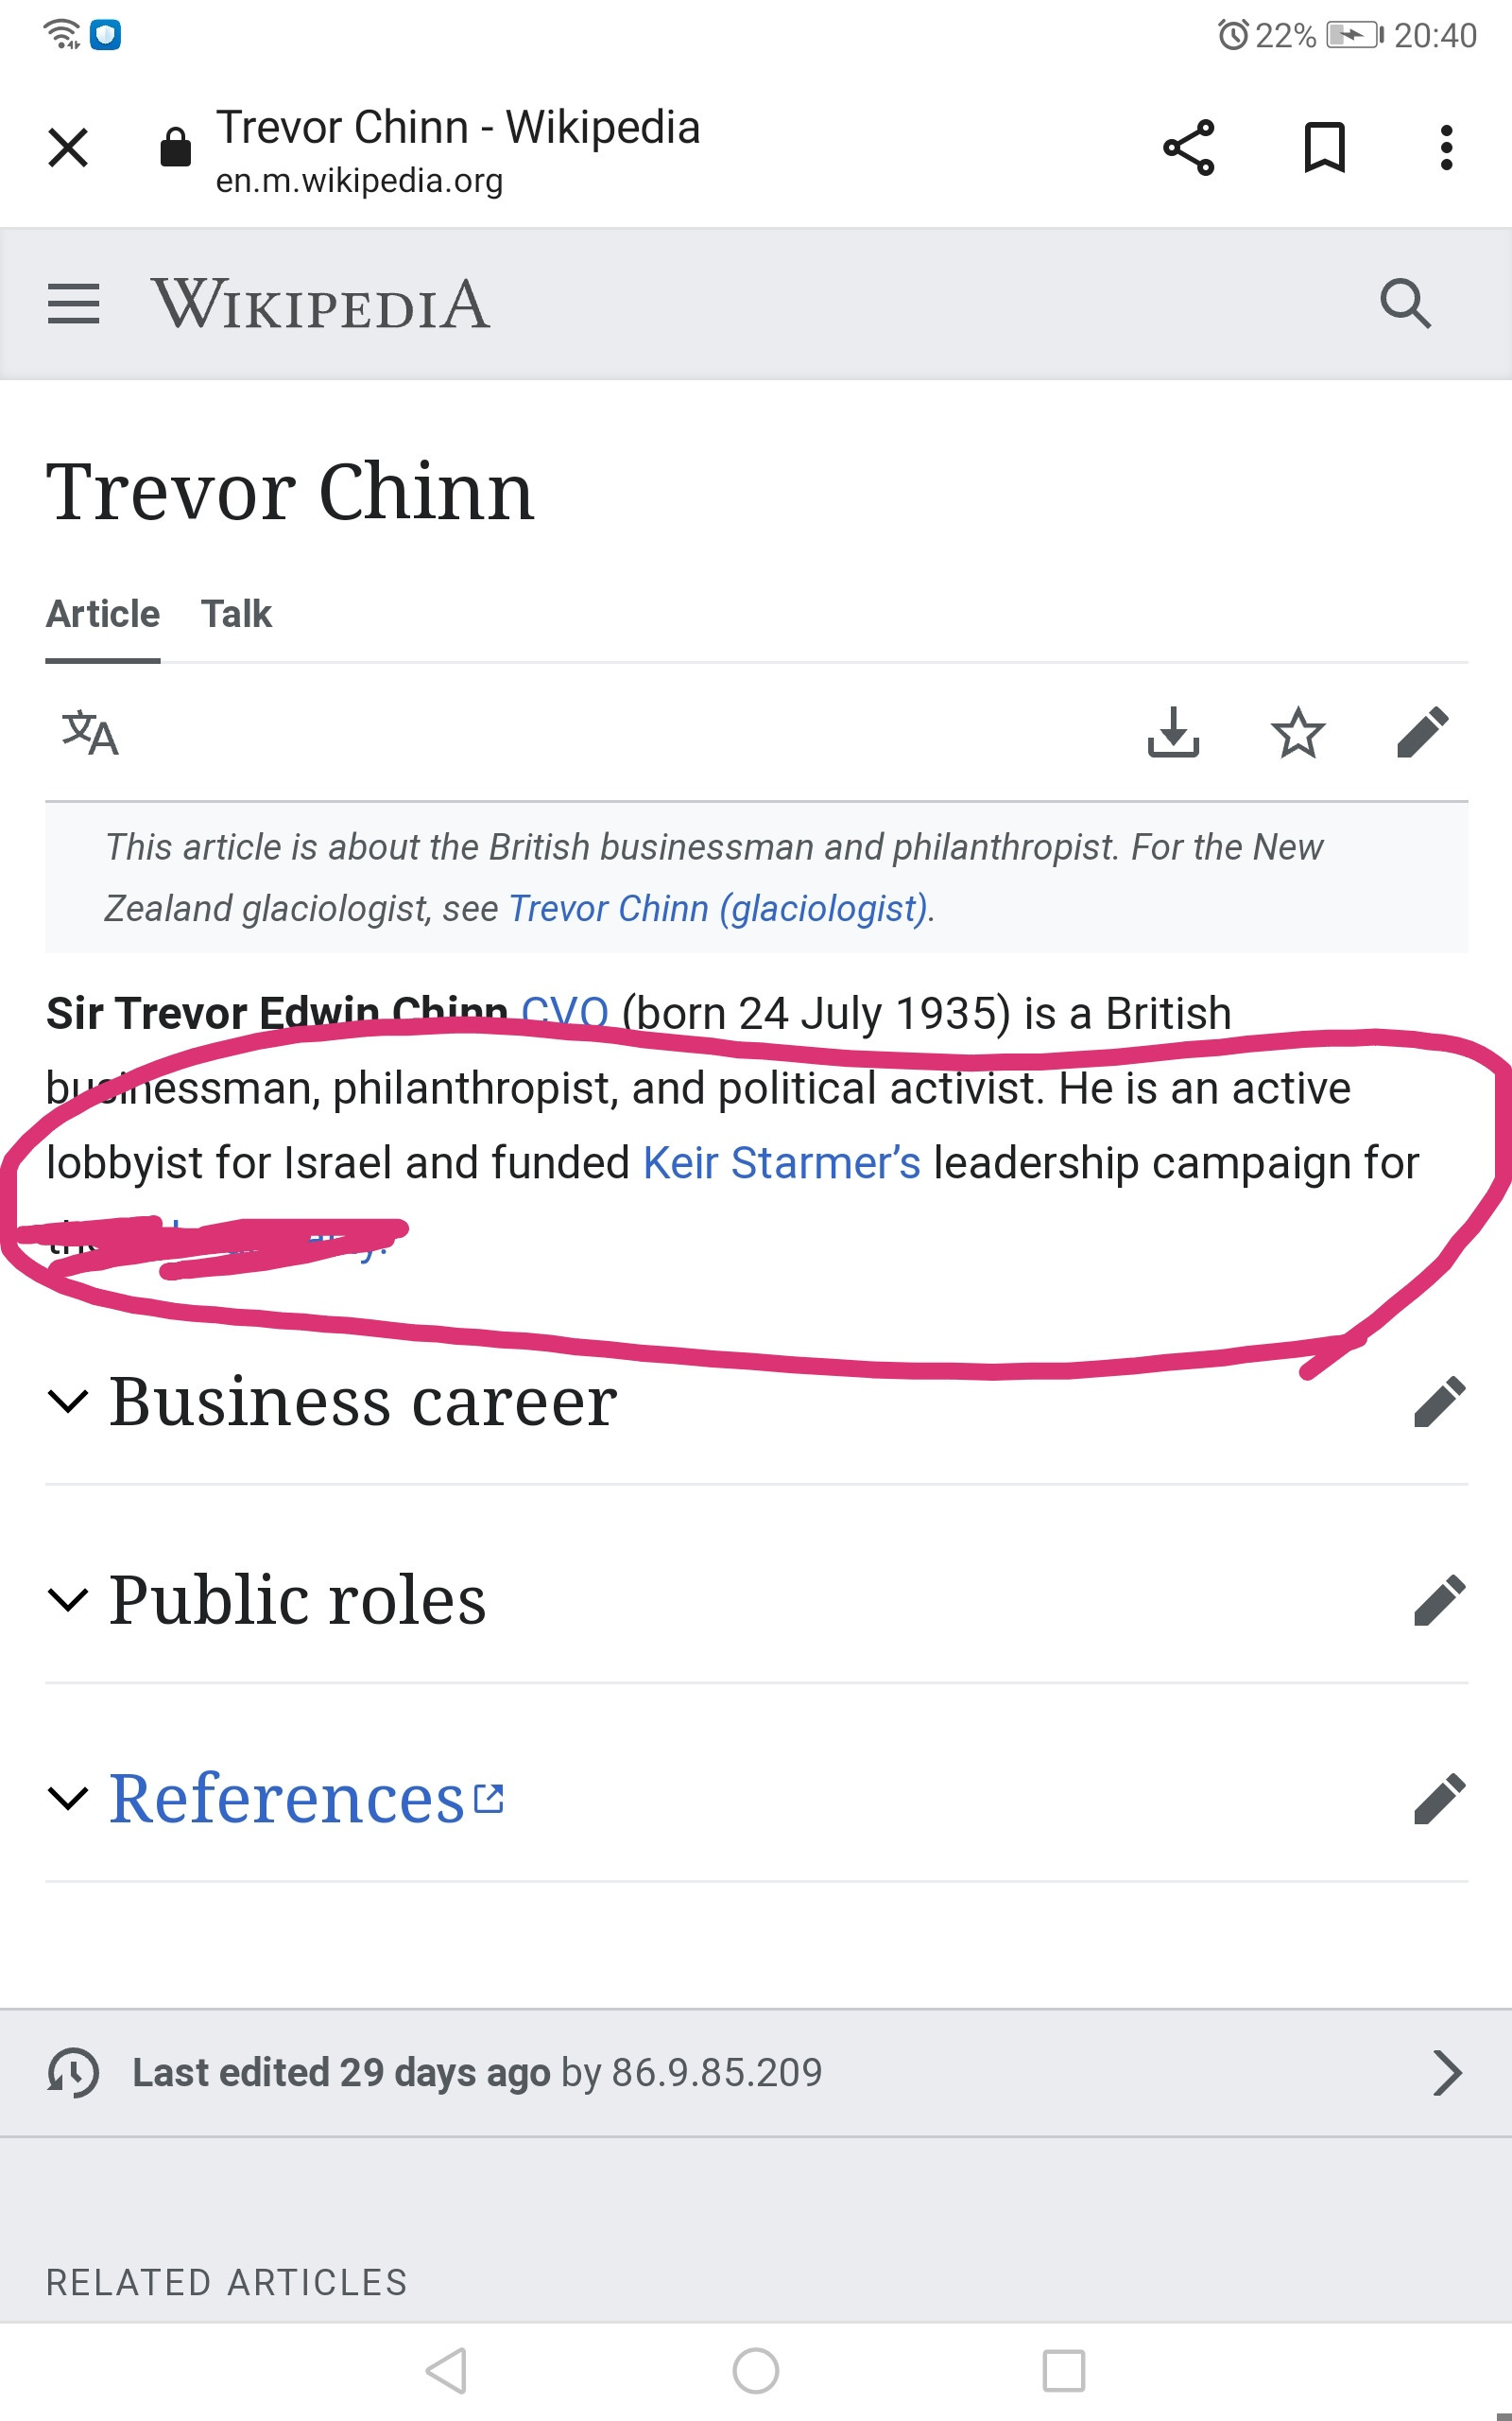Edit the Business career section
The image size is (1512, 2421).
(1439, 1401)
